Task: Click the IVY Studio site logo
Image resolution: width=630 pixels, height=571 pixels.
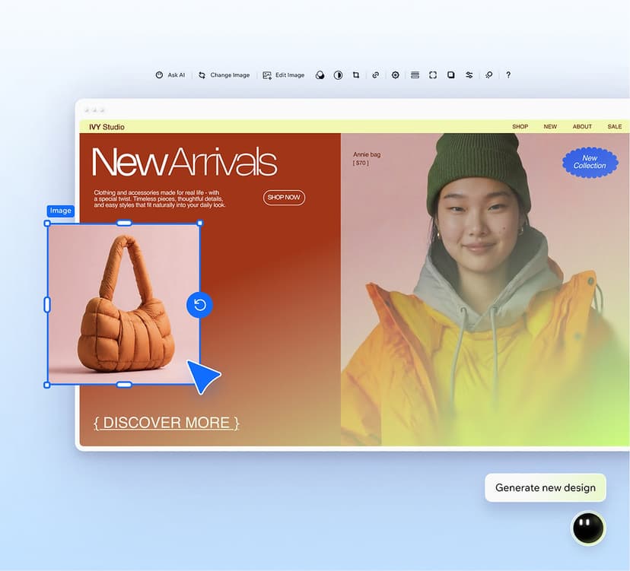Action: [107, 127]
